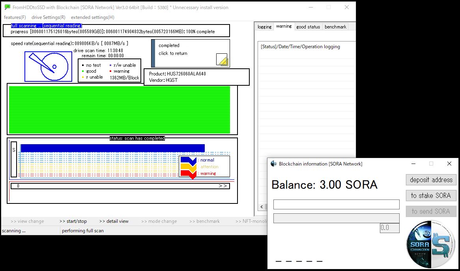Switch to the good status tab
The image size is (460, 271).
point(308,27)
